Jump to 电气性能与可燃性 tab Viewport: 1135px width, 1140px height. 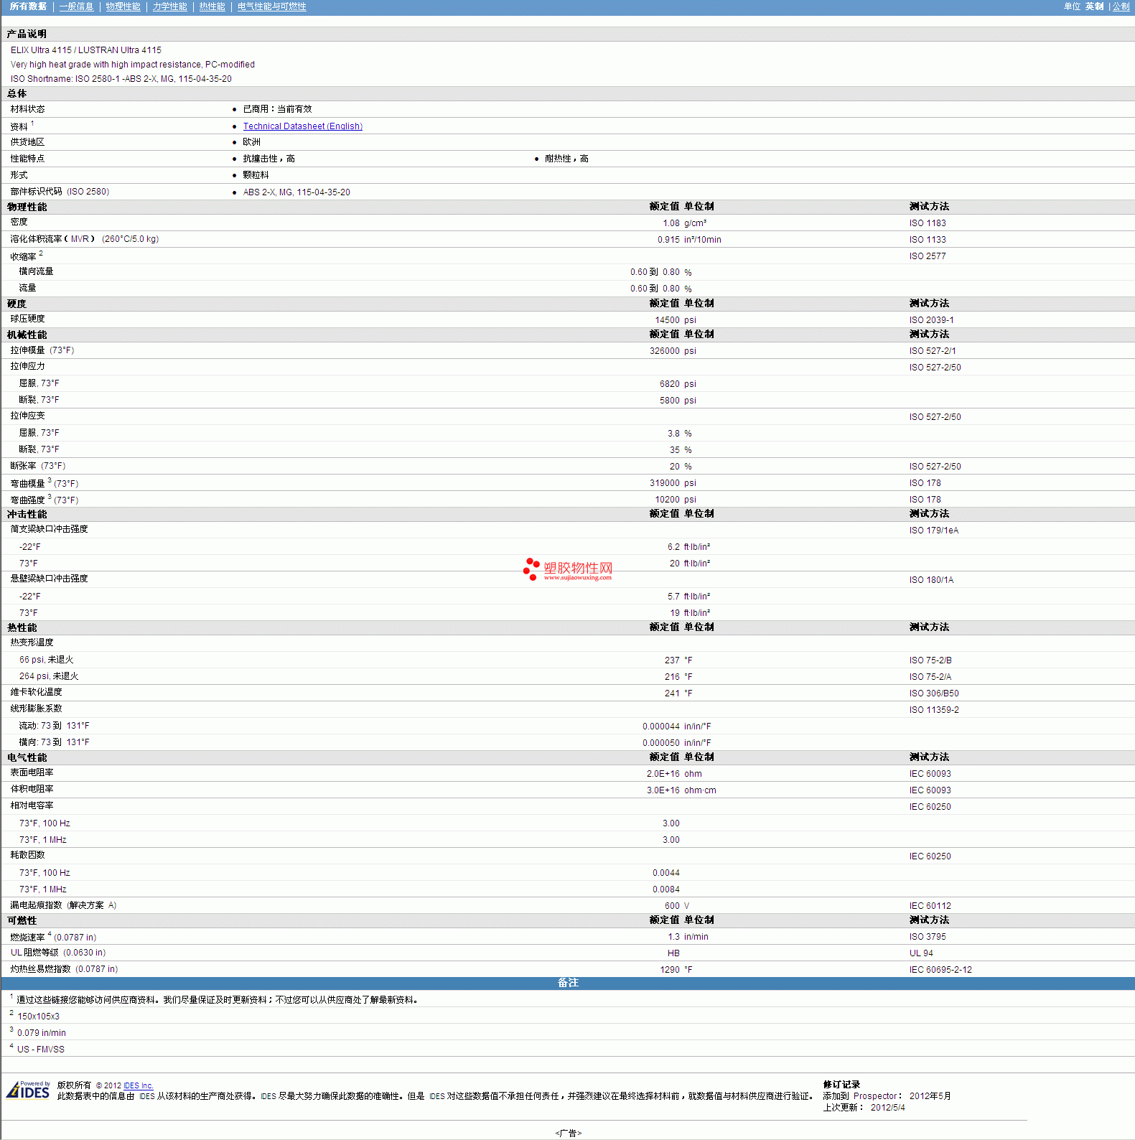[x=271, y=6]
